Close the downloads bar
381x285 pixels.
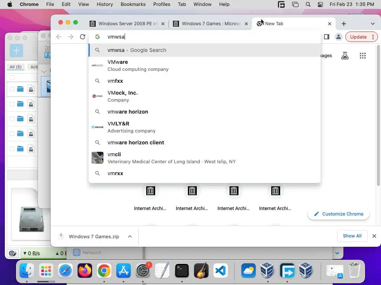(x=374, y=236)
